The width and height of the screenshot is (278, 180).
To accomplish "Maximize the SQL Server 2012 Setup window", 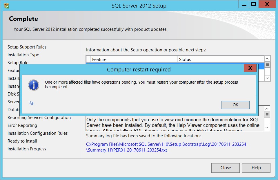I will [254, 4].
